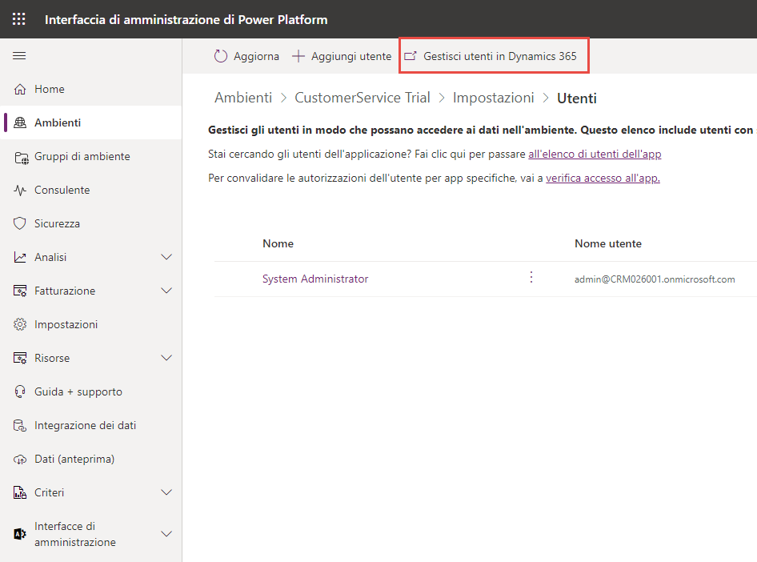Click the plus icon for Aggiungi utente

point(298,57)
